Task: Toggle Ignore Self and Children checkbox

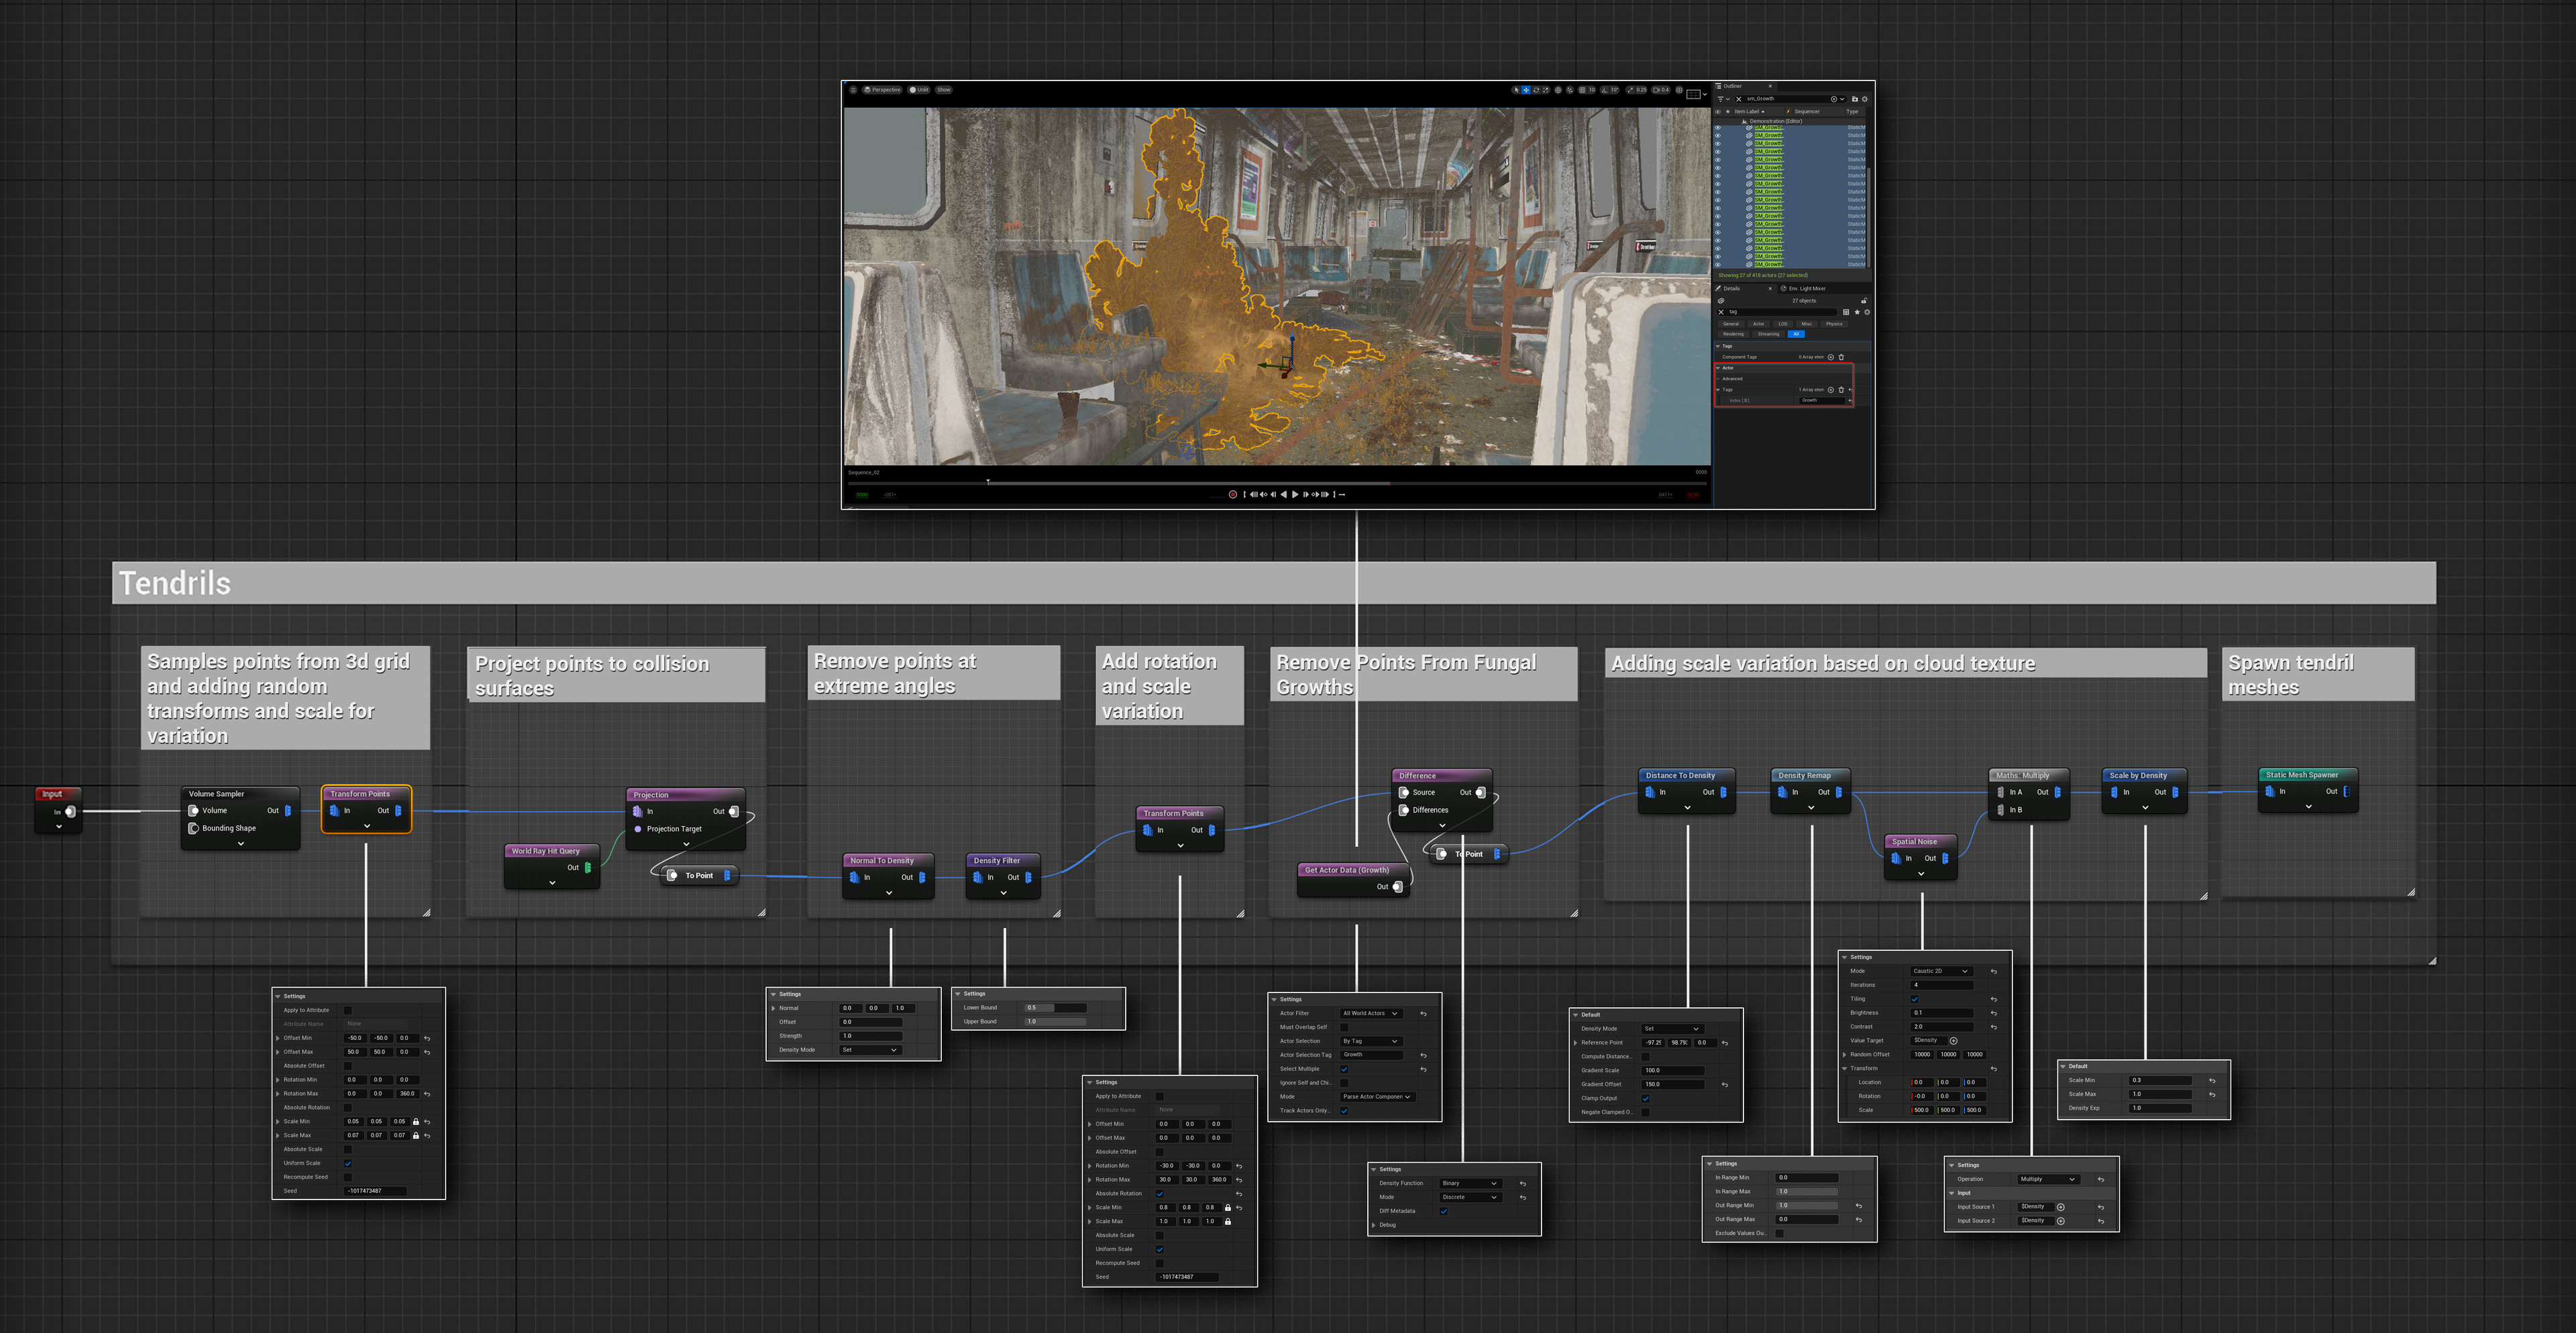Action: [1344, 1083]
